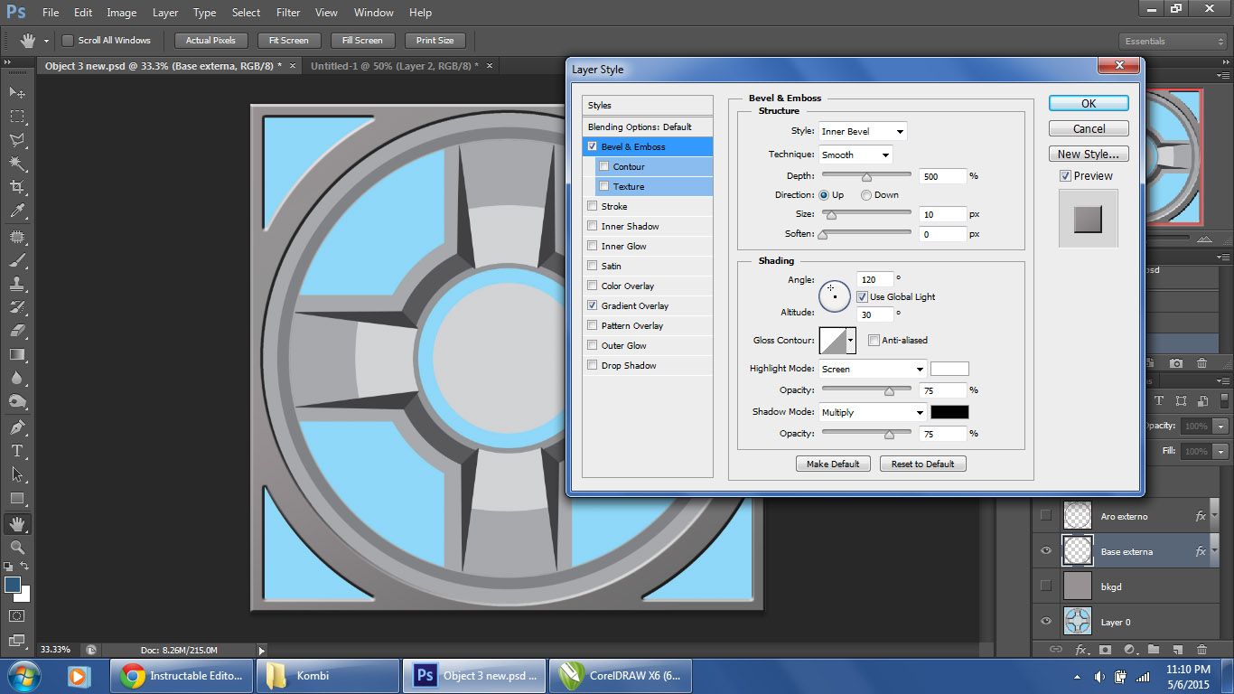The width and height of the screenshot is (1234, 694).
Task: Click the New Style... button
Action: [x=1089, y=154]
